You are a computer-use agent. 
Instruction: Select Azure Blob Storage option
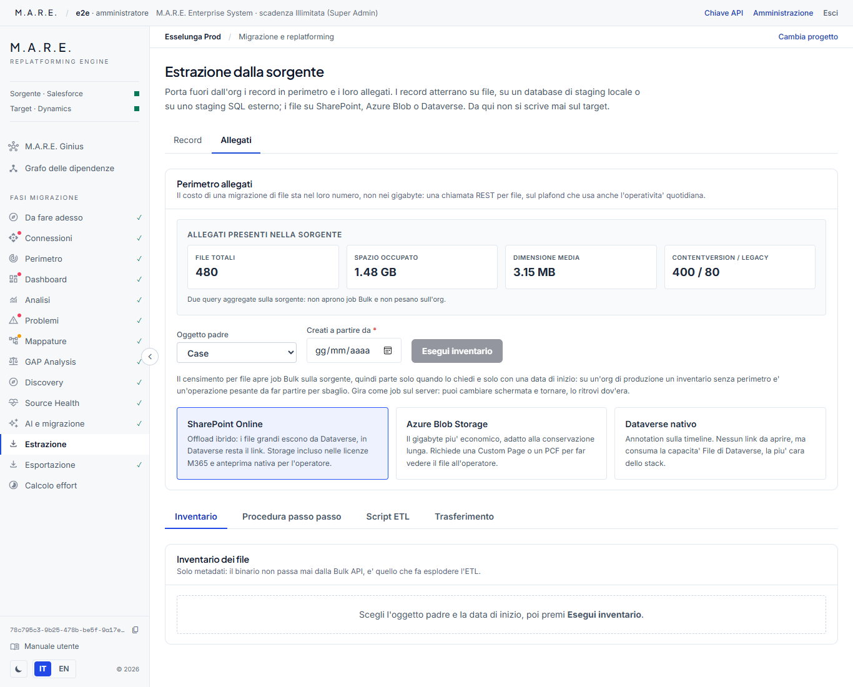coord(501,443)
